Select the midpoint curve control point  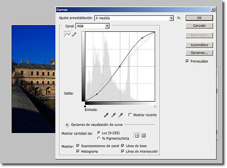tap(120, 66)
